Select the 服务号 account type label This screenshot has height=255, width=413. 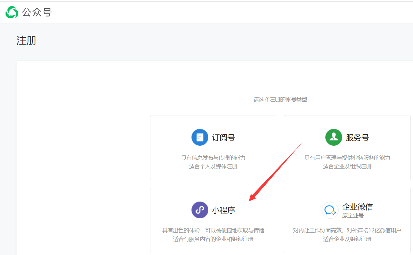click(357, 138)
